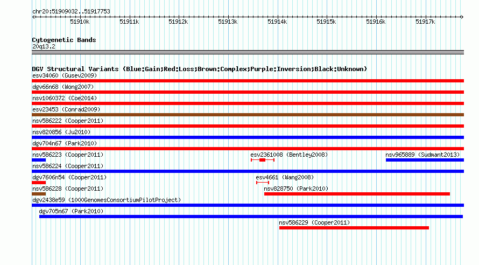This screenshot has height=265, width=479.
Task: Click the 51913k ruler tick label
Action: coord(228,22)
